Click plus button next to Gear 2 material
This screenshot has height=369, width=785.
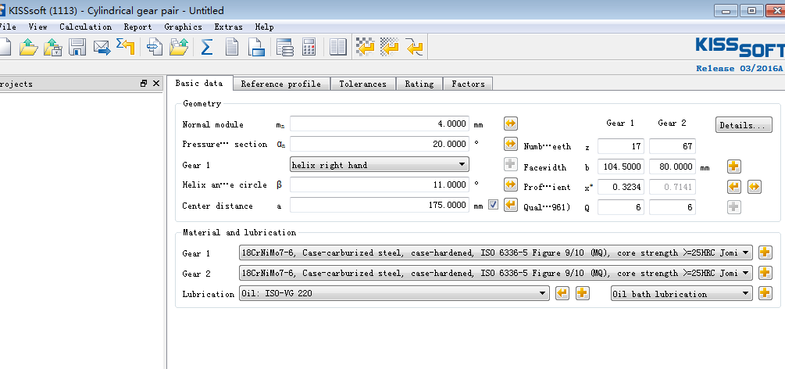point(765,273)
